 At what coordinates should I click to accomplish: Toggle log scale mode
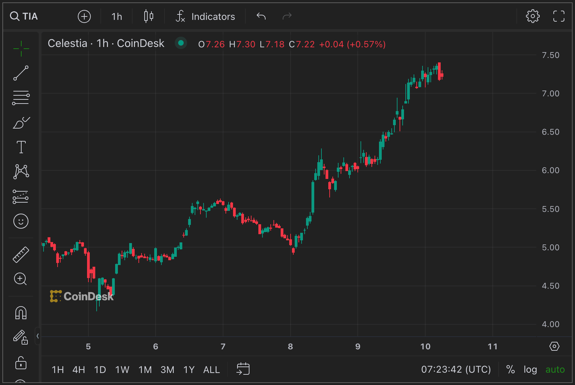pos(530,370)
